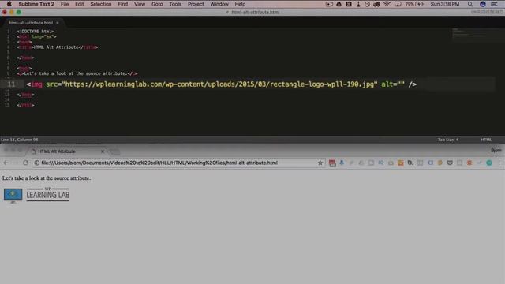Viewport: 505px width, 284px height.
Task: Open the Selection menu
Action: tap(100, 4)
